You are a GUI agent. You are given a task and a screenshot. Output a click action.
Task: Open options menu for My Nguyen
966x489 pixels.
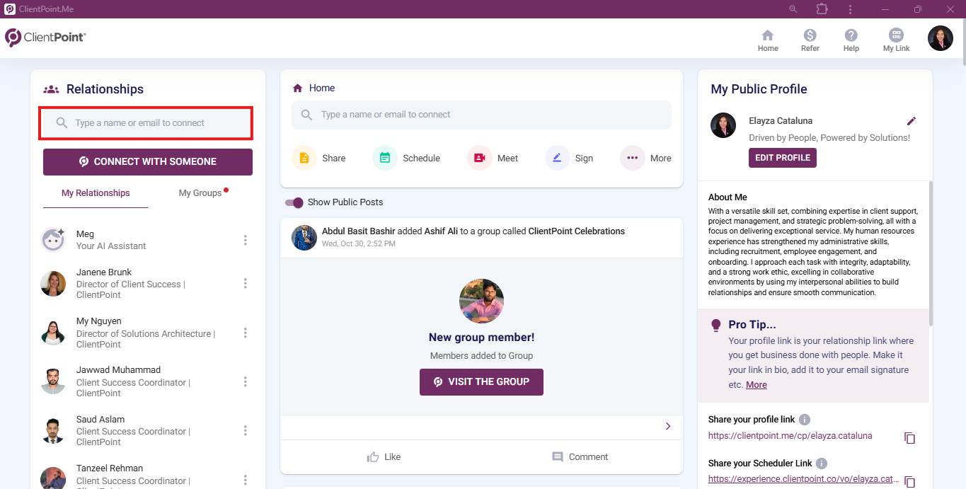pyautogui.click(x=246, y=333)
